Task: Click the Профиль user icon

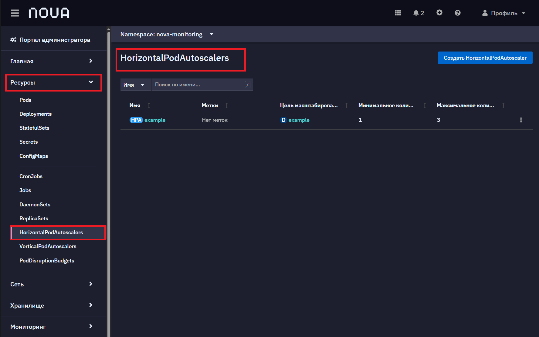Action: pyautogui.click(x=485, y=13)
